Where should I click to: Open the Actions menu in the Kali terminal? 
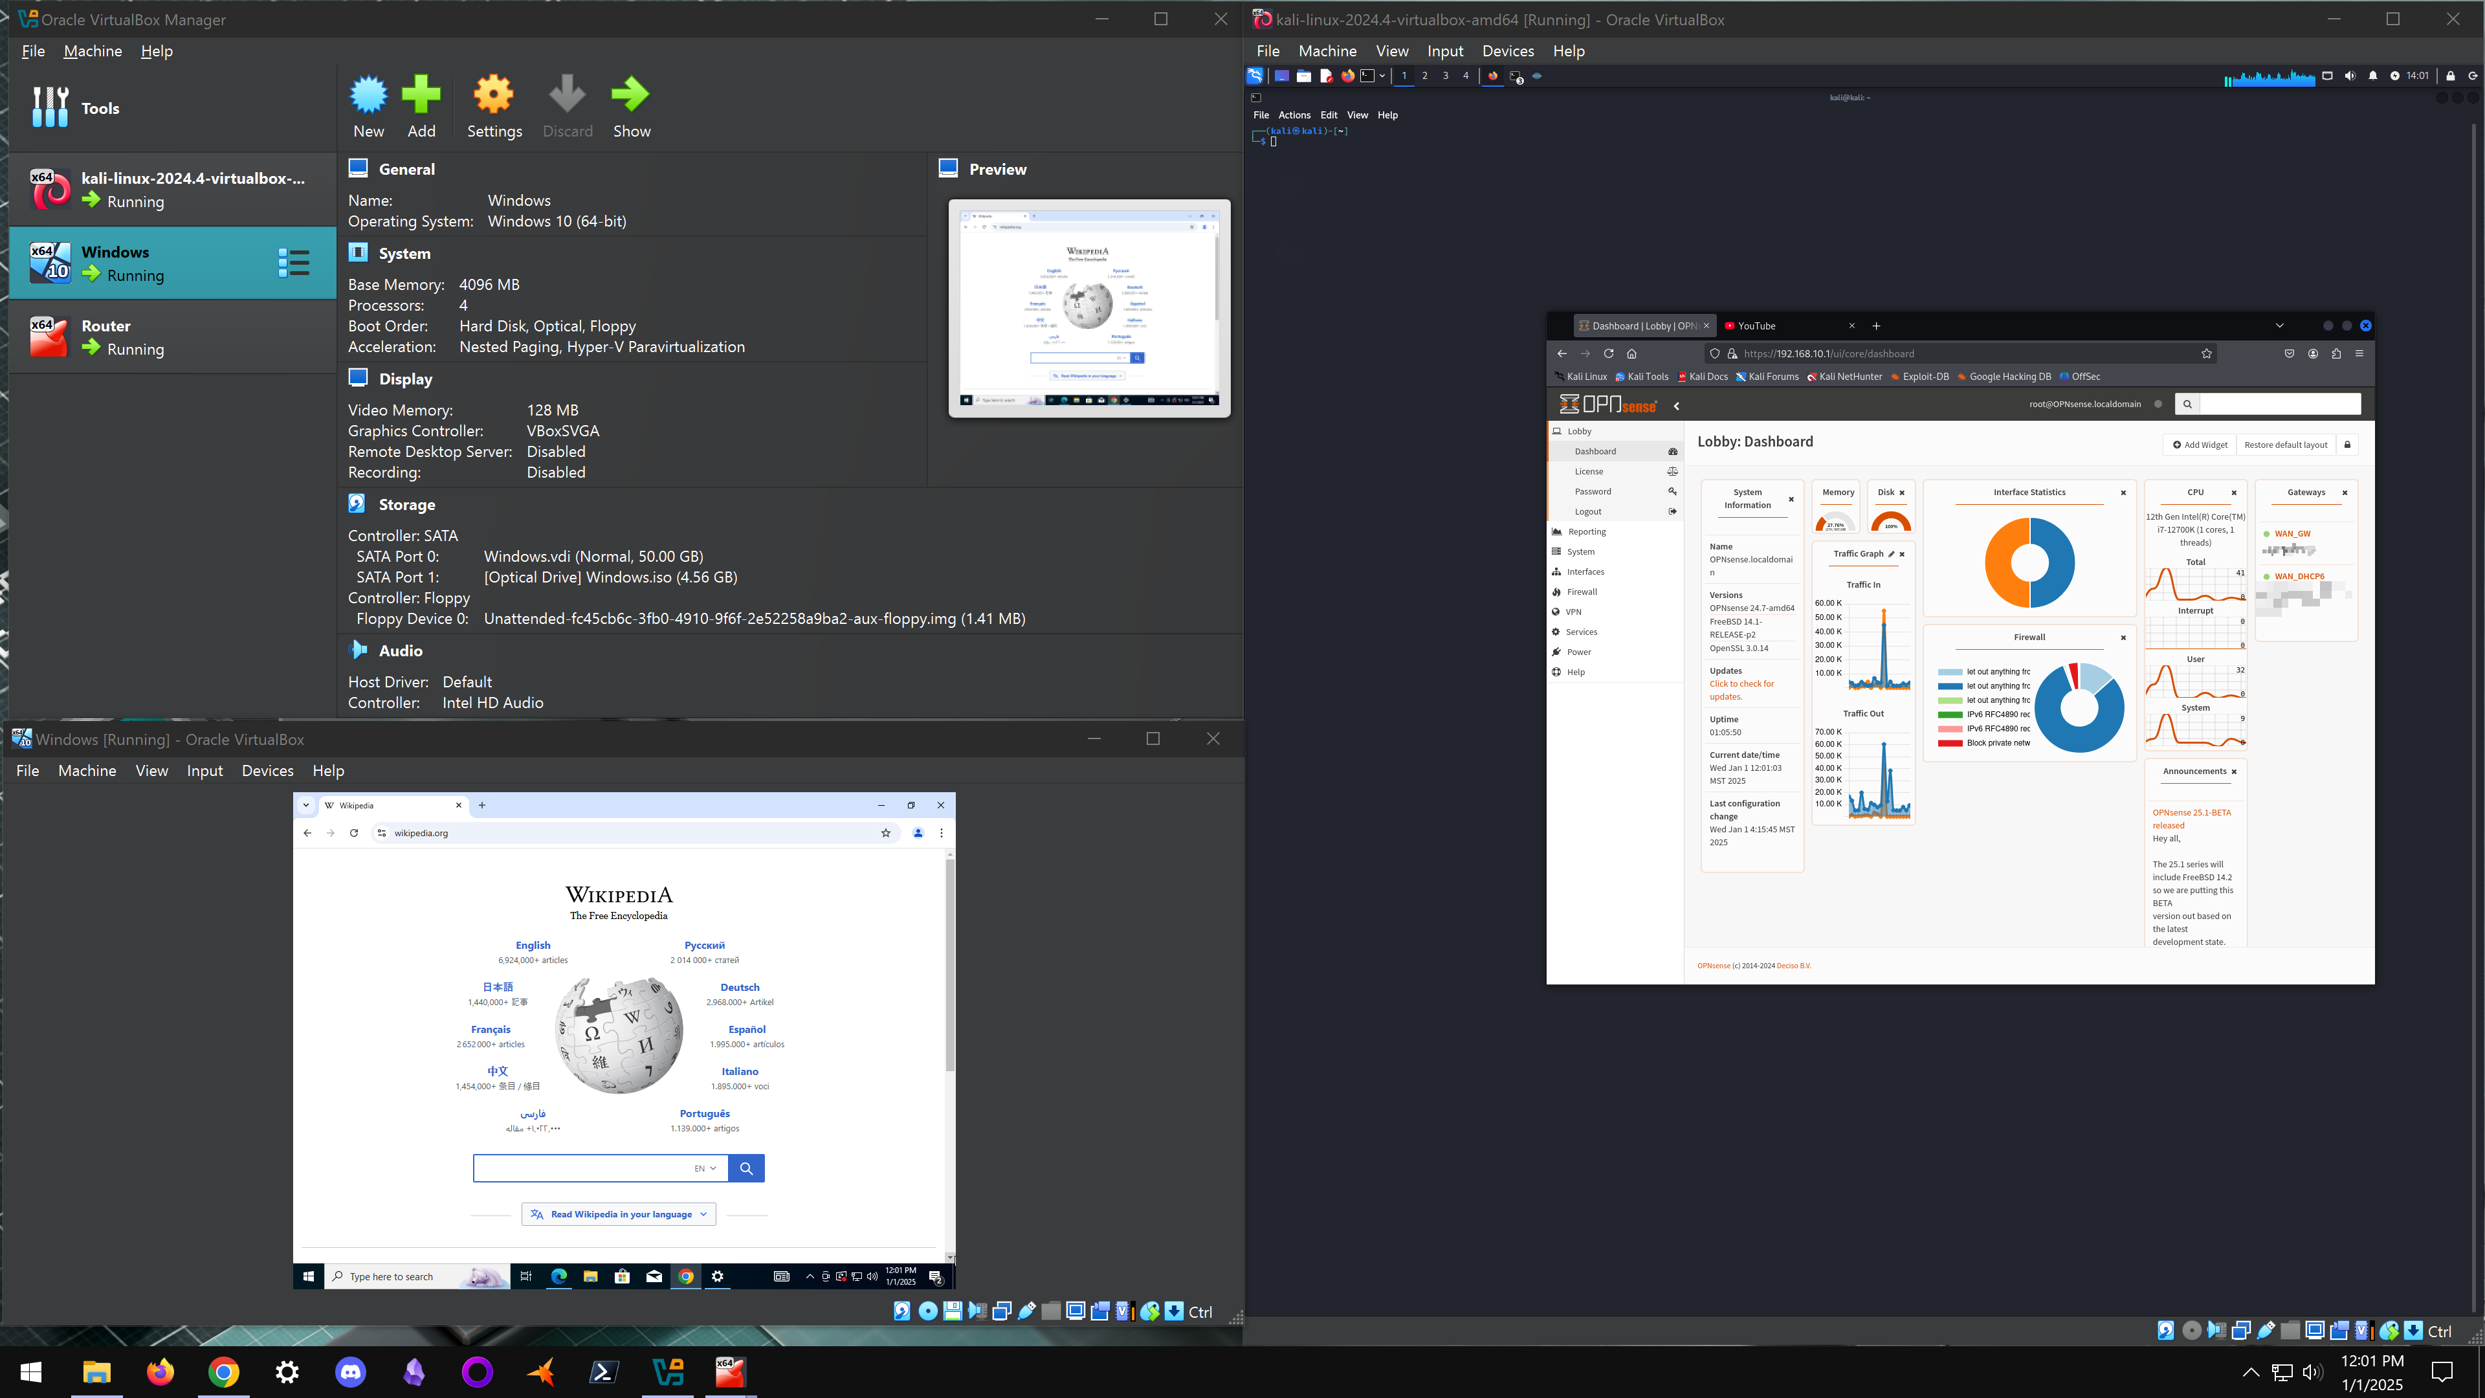(x=1294, y=115)
